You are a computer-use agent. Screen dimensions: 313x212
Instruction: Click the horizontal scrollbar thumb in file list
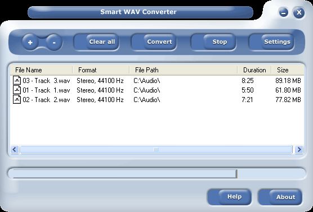point(156,150)
